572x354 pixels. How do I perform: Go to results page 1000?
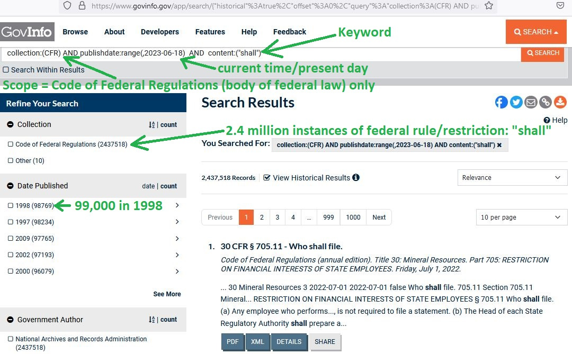pyautogui.click(x=353, y=217)
